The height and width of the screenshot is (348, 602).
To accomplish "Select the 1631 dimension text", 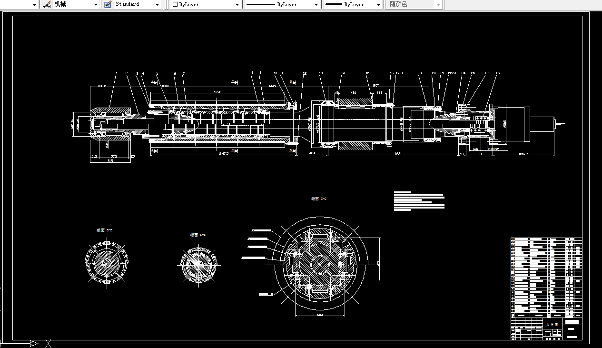I will tap(398, 153).
